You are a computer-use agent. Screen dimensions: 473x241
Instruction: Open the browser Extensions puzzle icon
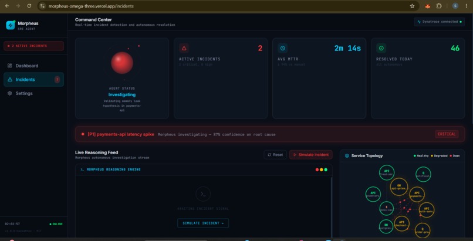[x=439, y=6]
